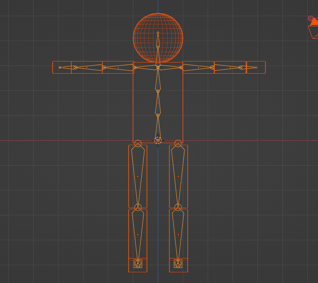Screen dimensions: 318x283
Task: Select the forearm bone on the screen-right arm
Action: coord(227,67)
